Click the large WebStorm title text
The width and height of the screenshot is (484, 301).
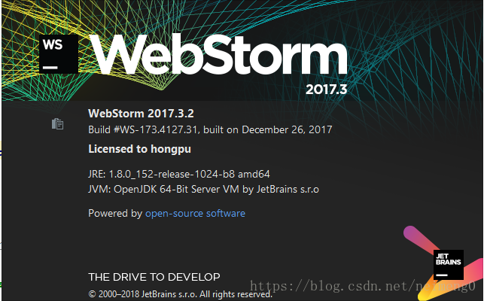tap(220, 55)
